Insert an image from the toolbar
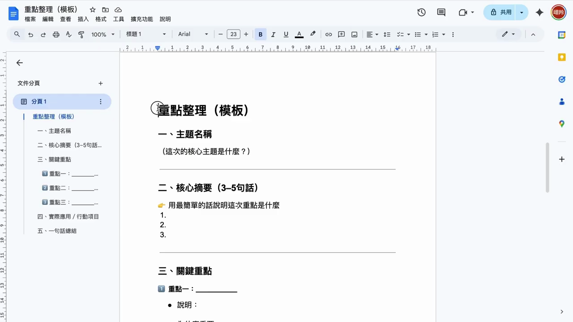 pos(354,34)
